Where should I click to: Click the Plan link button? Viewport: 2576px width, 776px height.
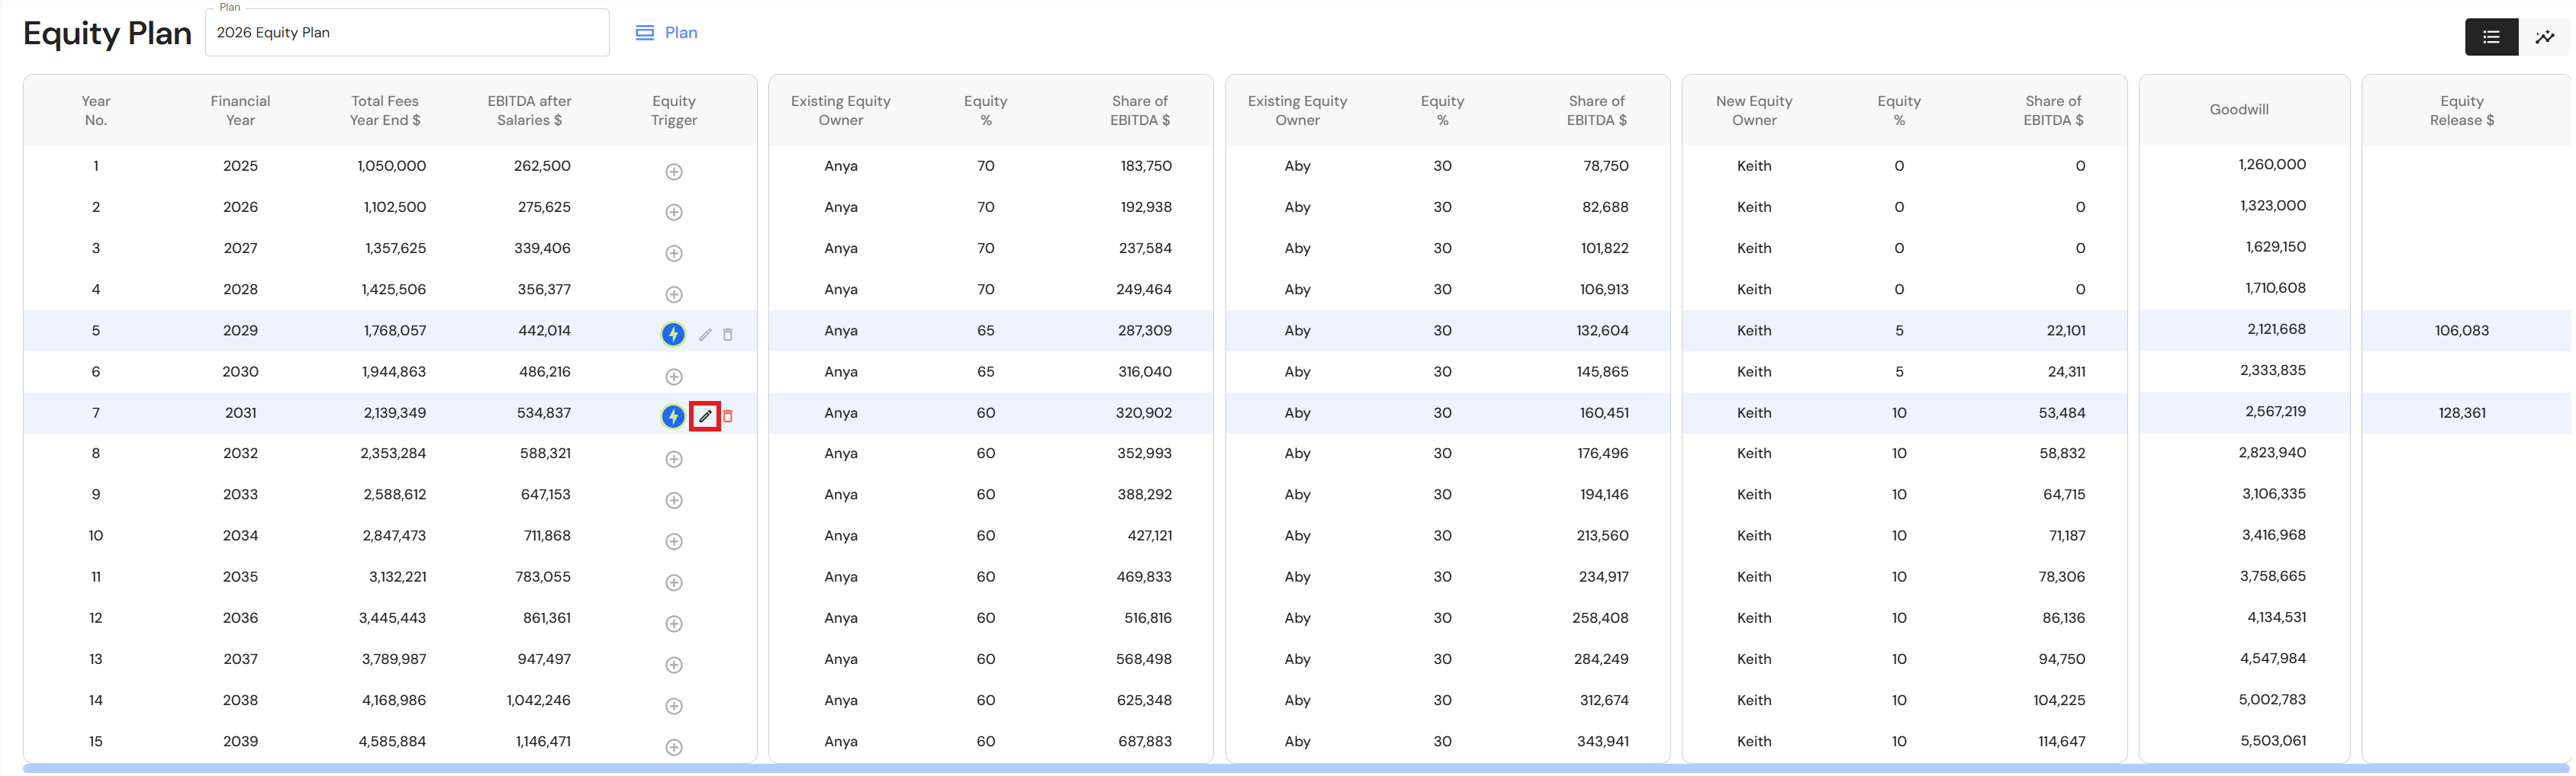(x=667, y=33)
